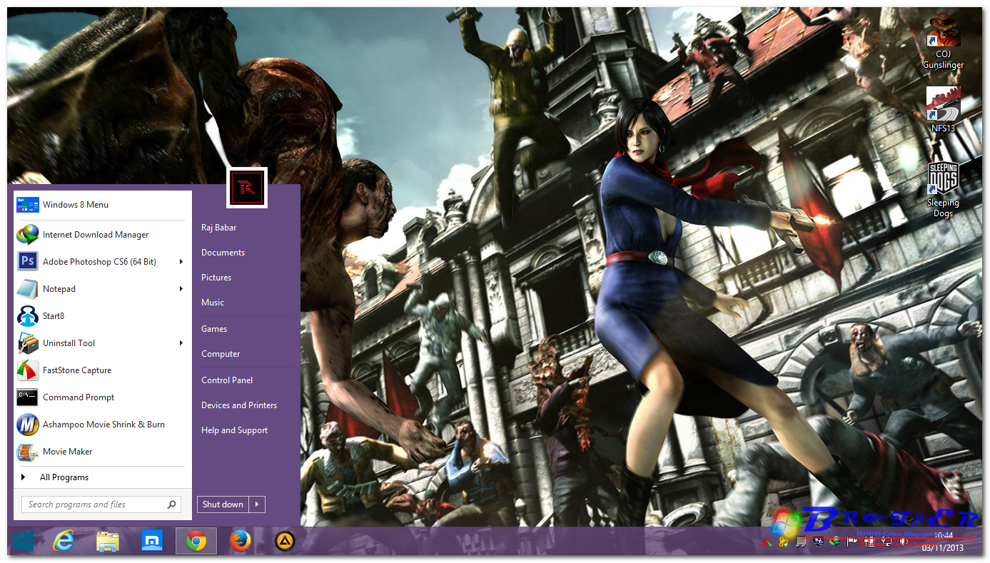This screenshot has height=563, width=990.
Task: Open Control Panel
Action: 227,380
